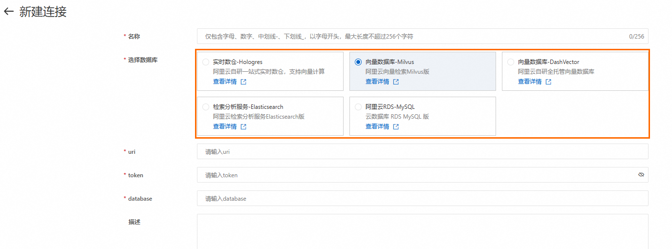Open 查看详情 link for RDS-MySQL
672x249 pixels.
click(377, 127)
